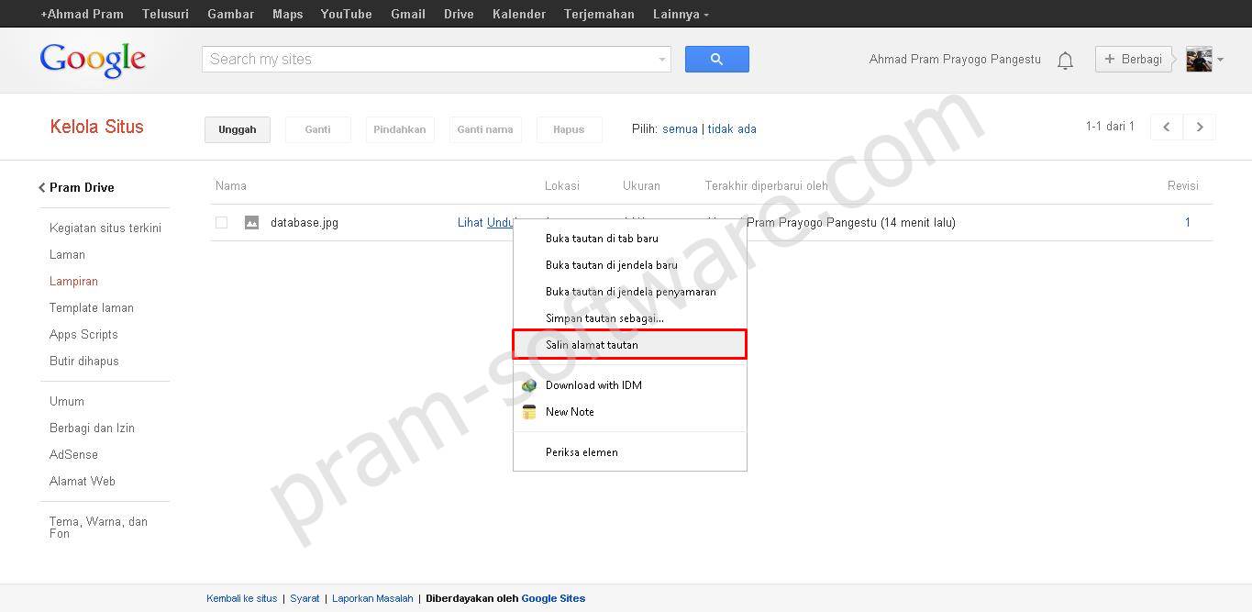
Task: Go to next page arrow
Action: 1200,128
